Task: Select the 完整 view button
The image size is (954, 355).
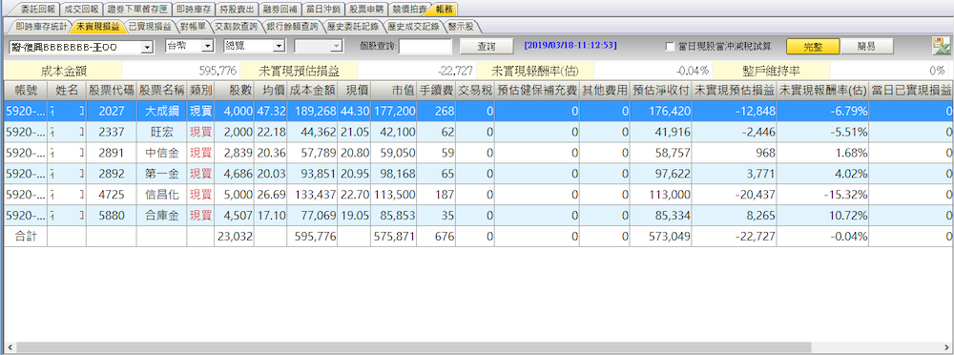Action: click(812, 47)
